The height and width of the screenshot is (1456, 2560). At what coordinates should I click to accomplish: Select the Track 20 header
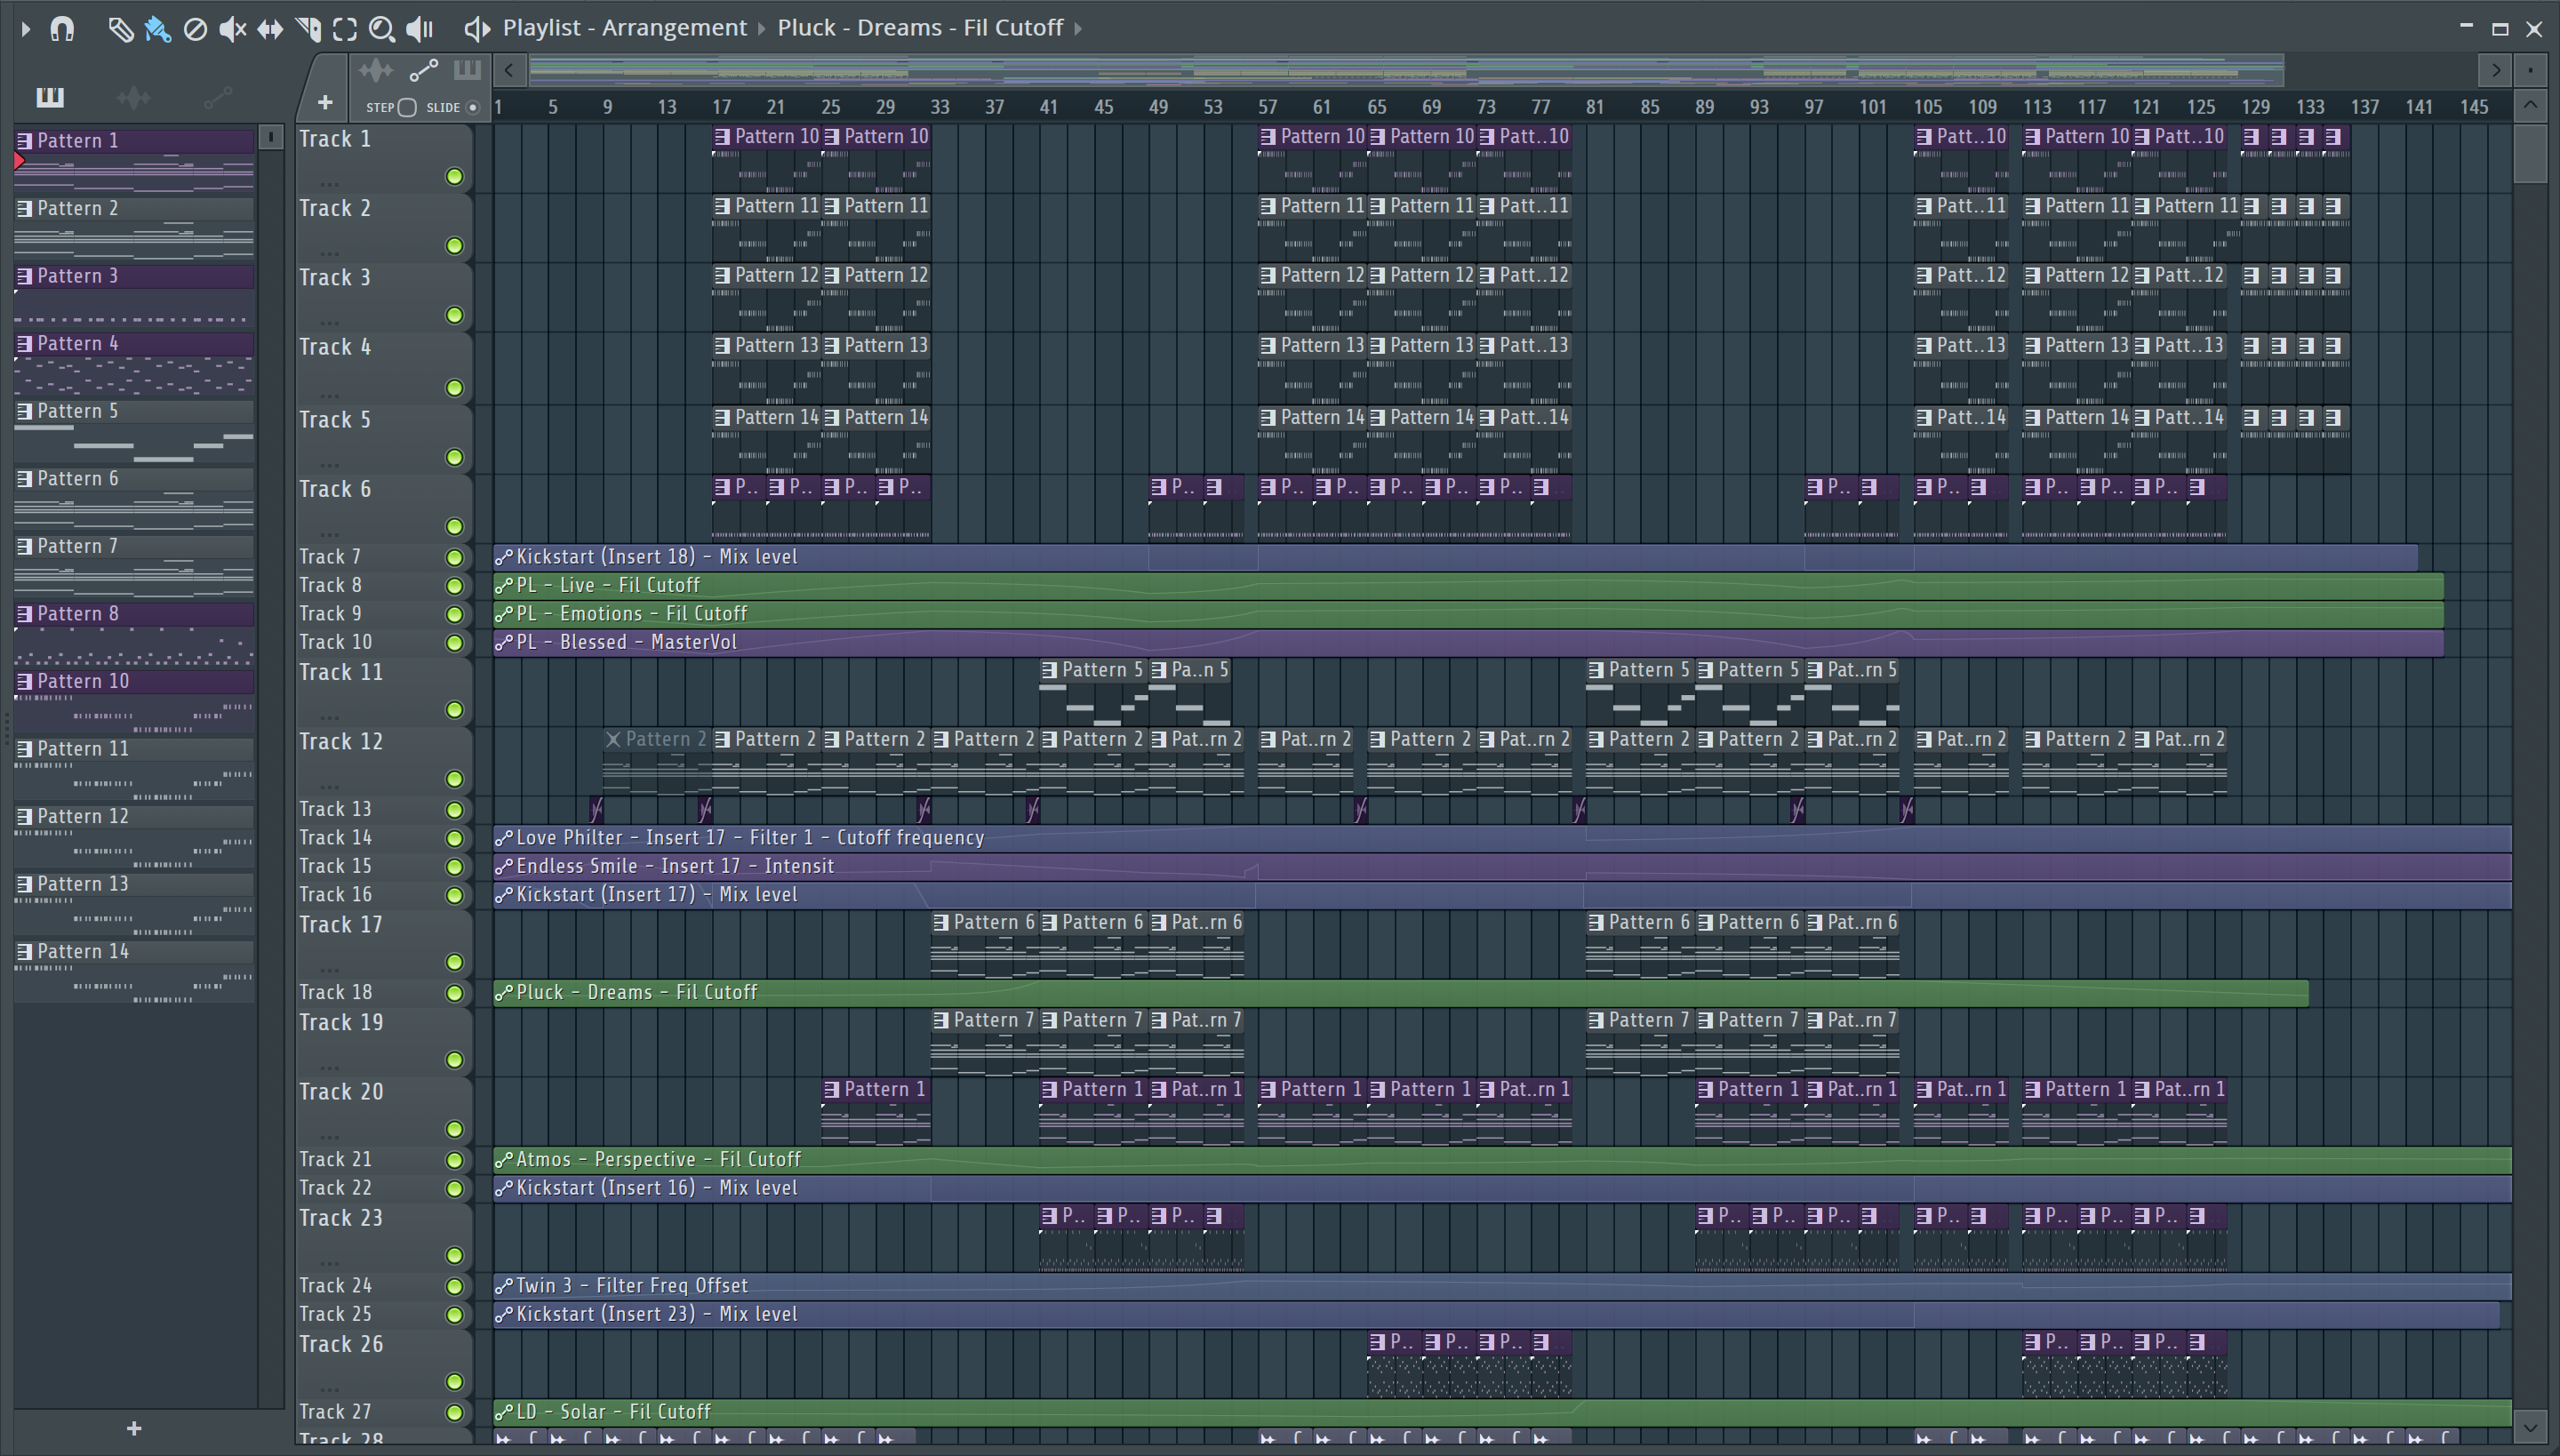(x=383, y=1110)
